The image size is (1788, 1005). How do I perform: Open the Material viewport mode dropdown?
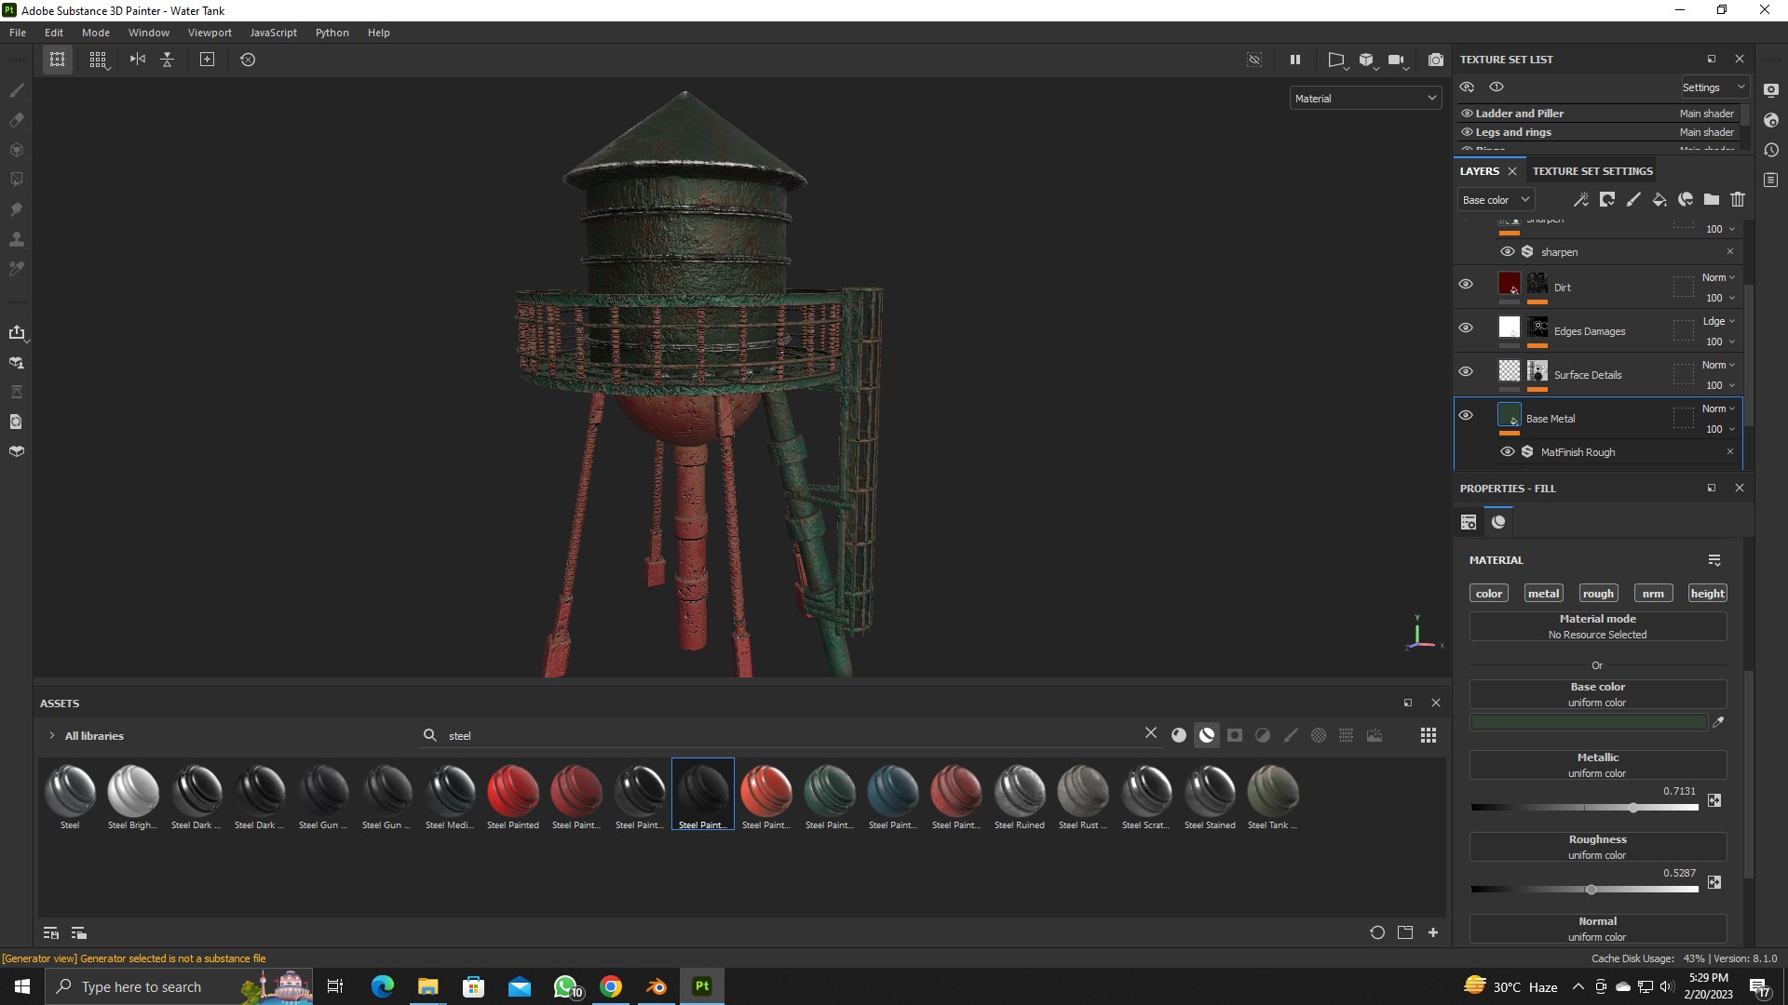point(1365,98)
